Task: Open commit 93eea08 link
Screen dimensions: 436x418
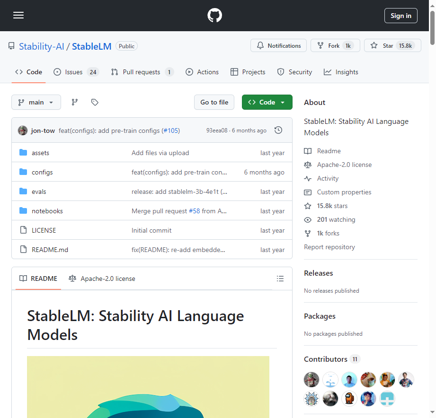Action: pyautogui.click(x=217, y=131)
